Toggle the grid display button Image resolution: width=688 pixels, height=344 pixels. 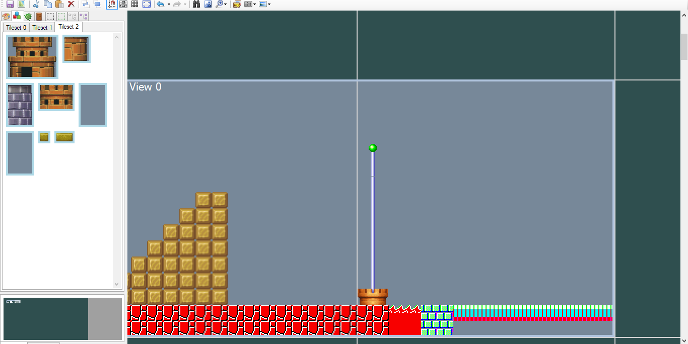click(x=134, y=4)
